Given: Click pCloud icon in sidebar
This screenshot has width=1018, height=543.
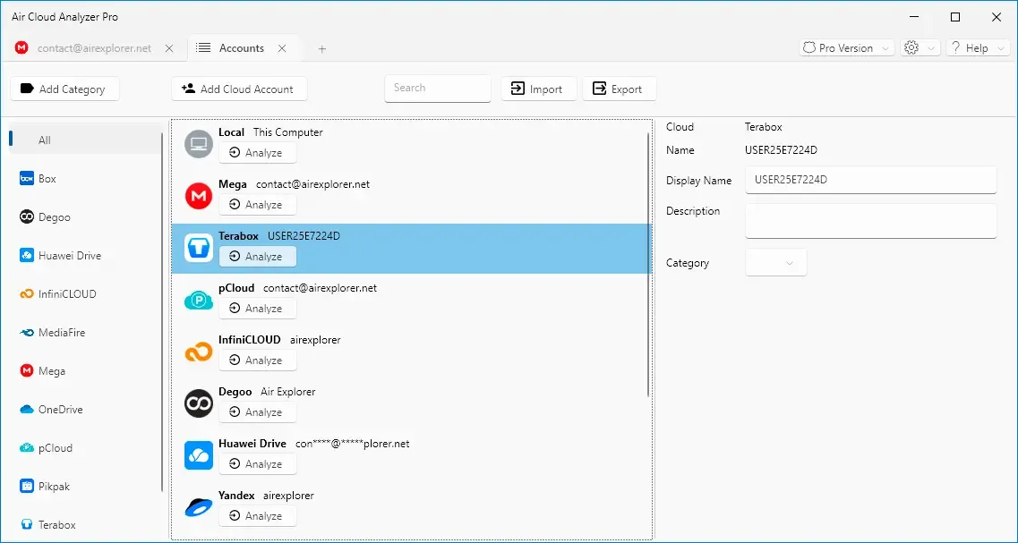Looking at the screenshot, I should (27, 448).
